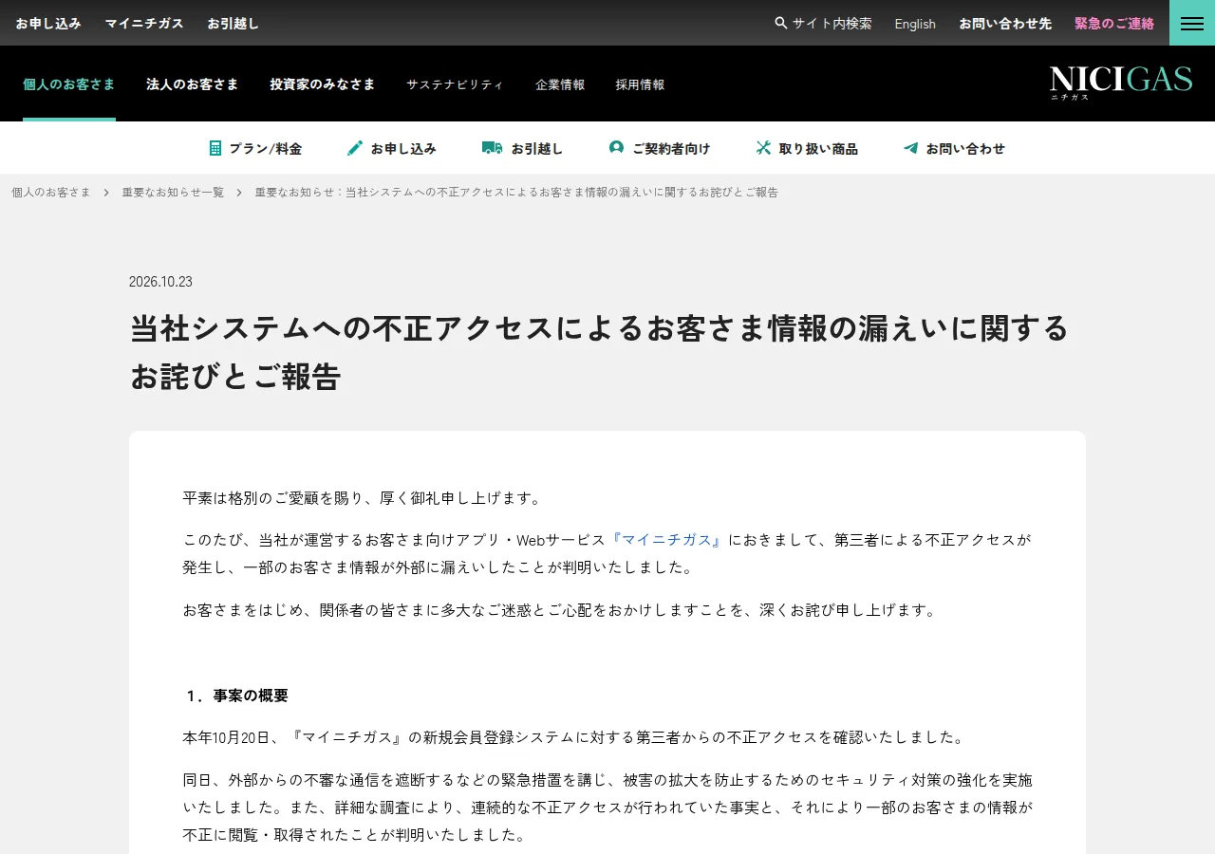Image resolution: width=1215 pixels, height=854 pixels.
Task: Click the paragraph starting 平素は格別のご愛顧
Action: click(x=364, y=498)
